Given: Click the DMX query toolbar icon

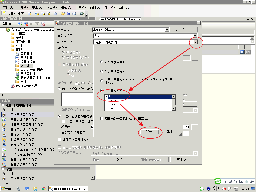Looking at the screenshot, I should tap(43, 13).
